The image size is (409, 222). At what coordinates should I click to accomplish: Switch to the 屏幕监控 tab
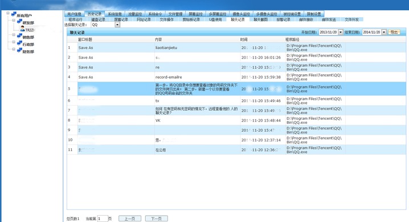[195, 14]
